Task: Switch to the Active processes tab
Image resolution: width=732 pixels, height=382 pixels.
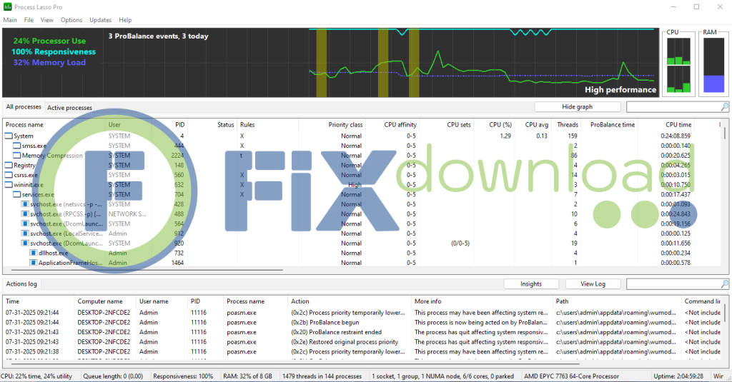Action: 69,108
